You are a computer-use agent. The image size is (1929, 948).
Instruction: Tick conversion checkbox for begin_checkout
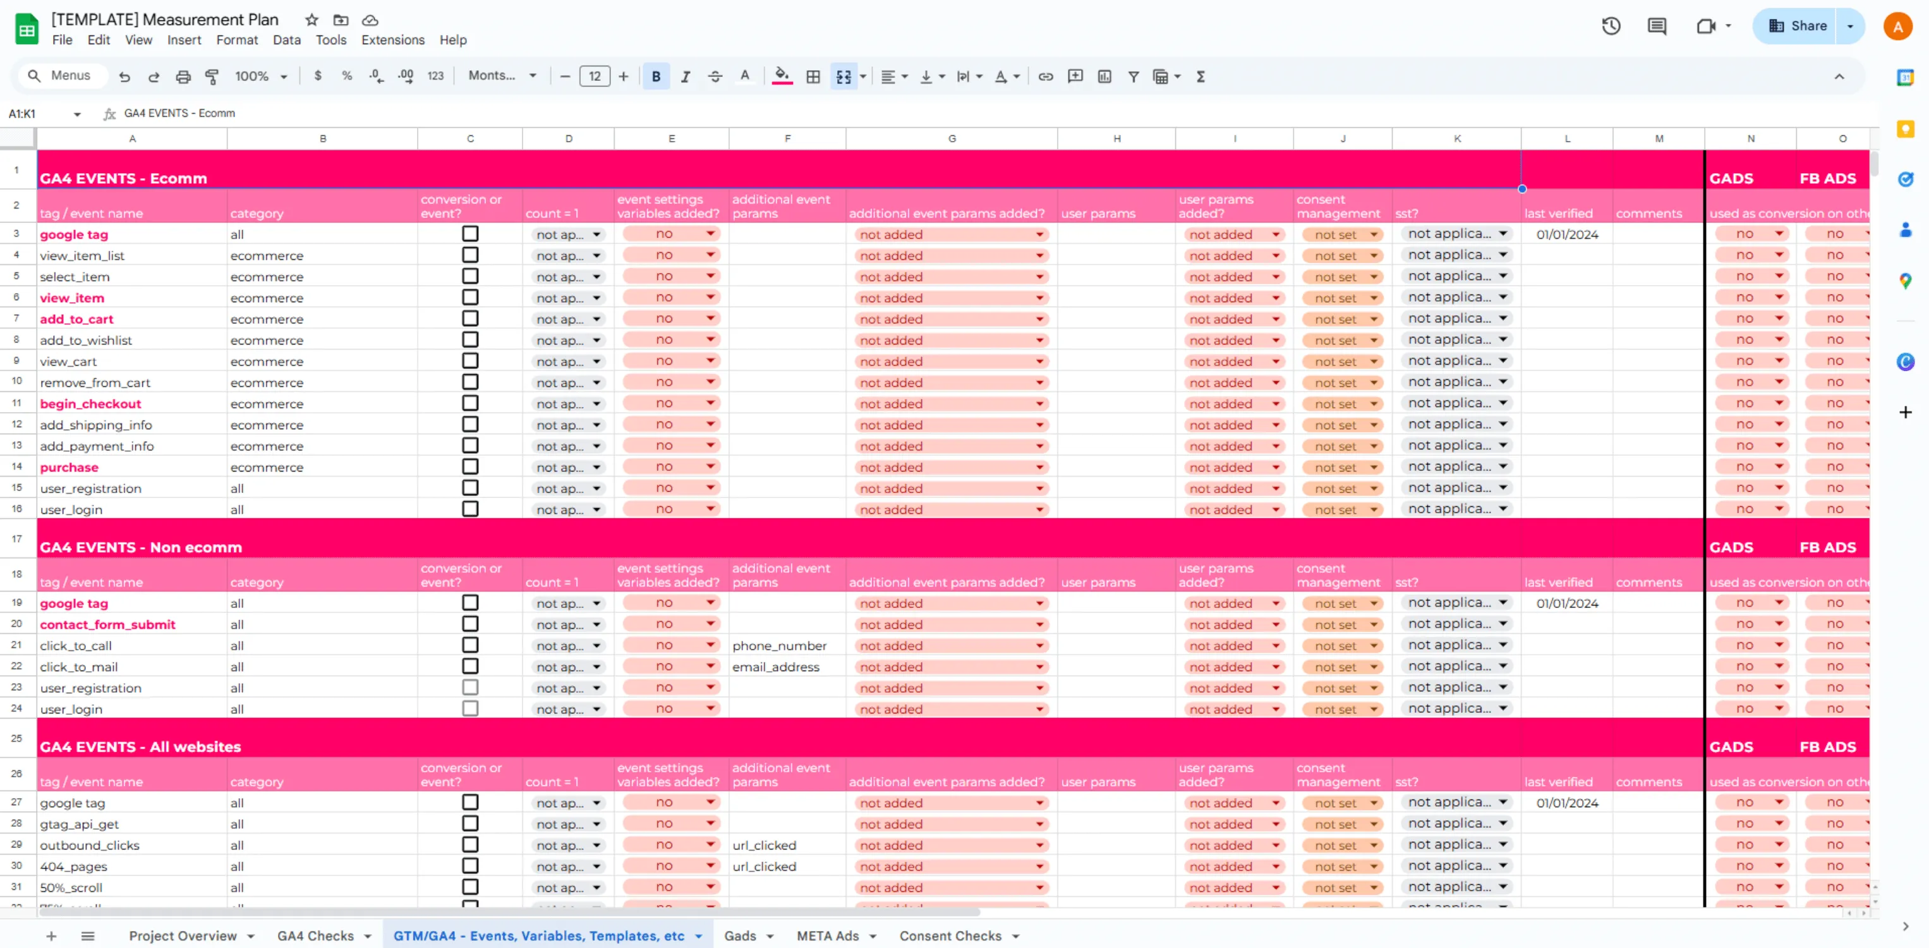470,404
